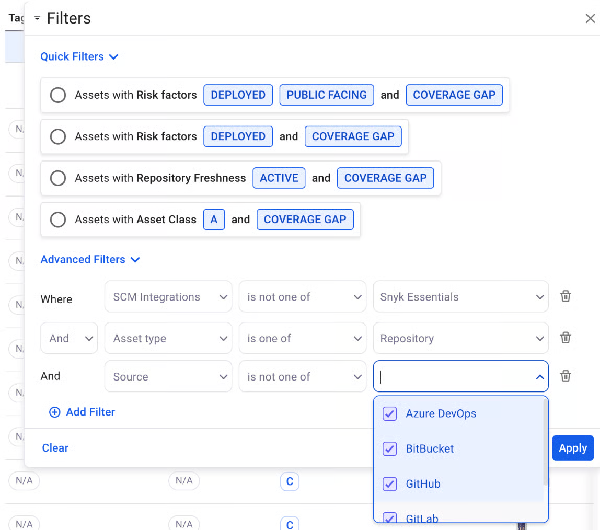Image resolution: width=600 pixels, height=530 pixels.
Task: Click the Clear link
Action: pos(55,448)
